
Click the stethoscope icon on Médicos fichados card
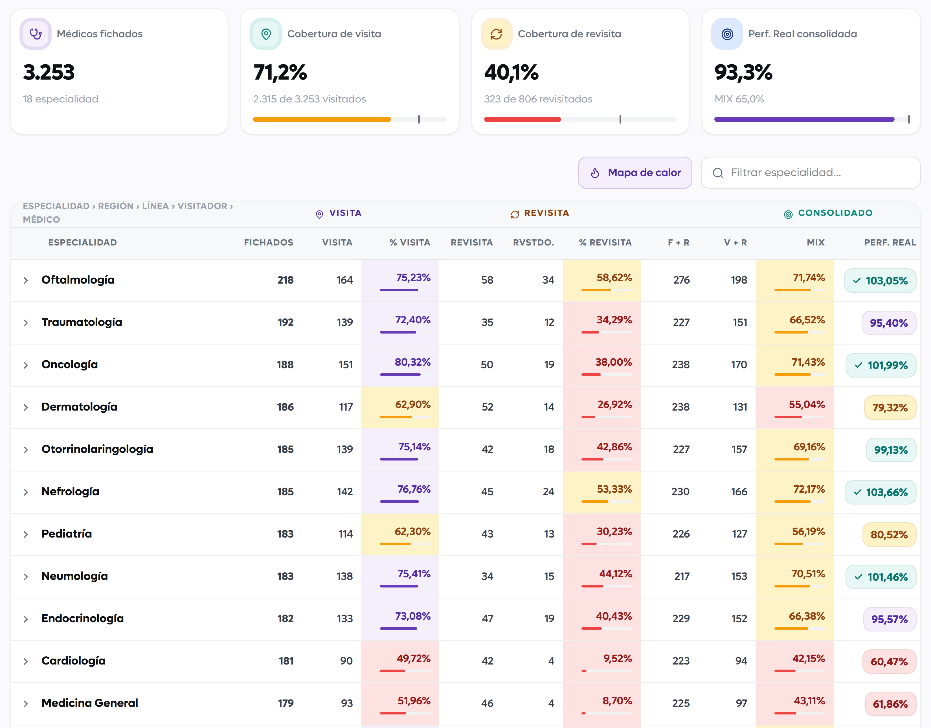(x=35, y=34)
